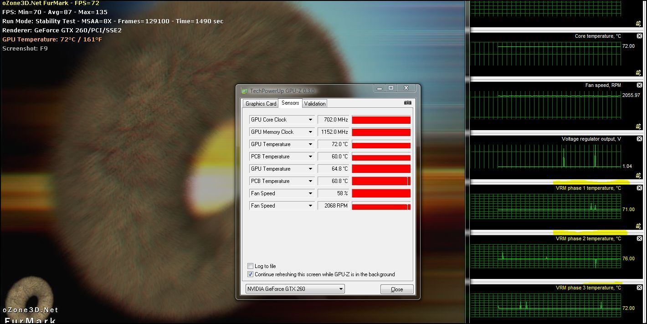
Task: Close the Fan speed RPM graph
Action: 639,85
